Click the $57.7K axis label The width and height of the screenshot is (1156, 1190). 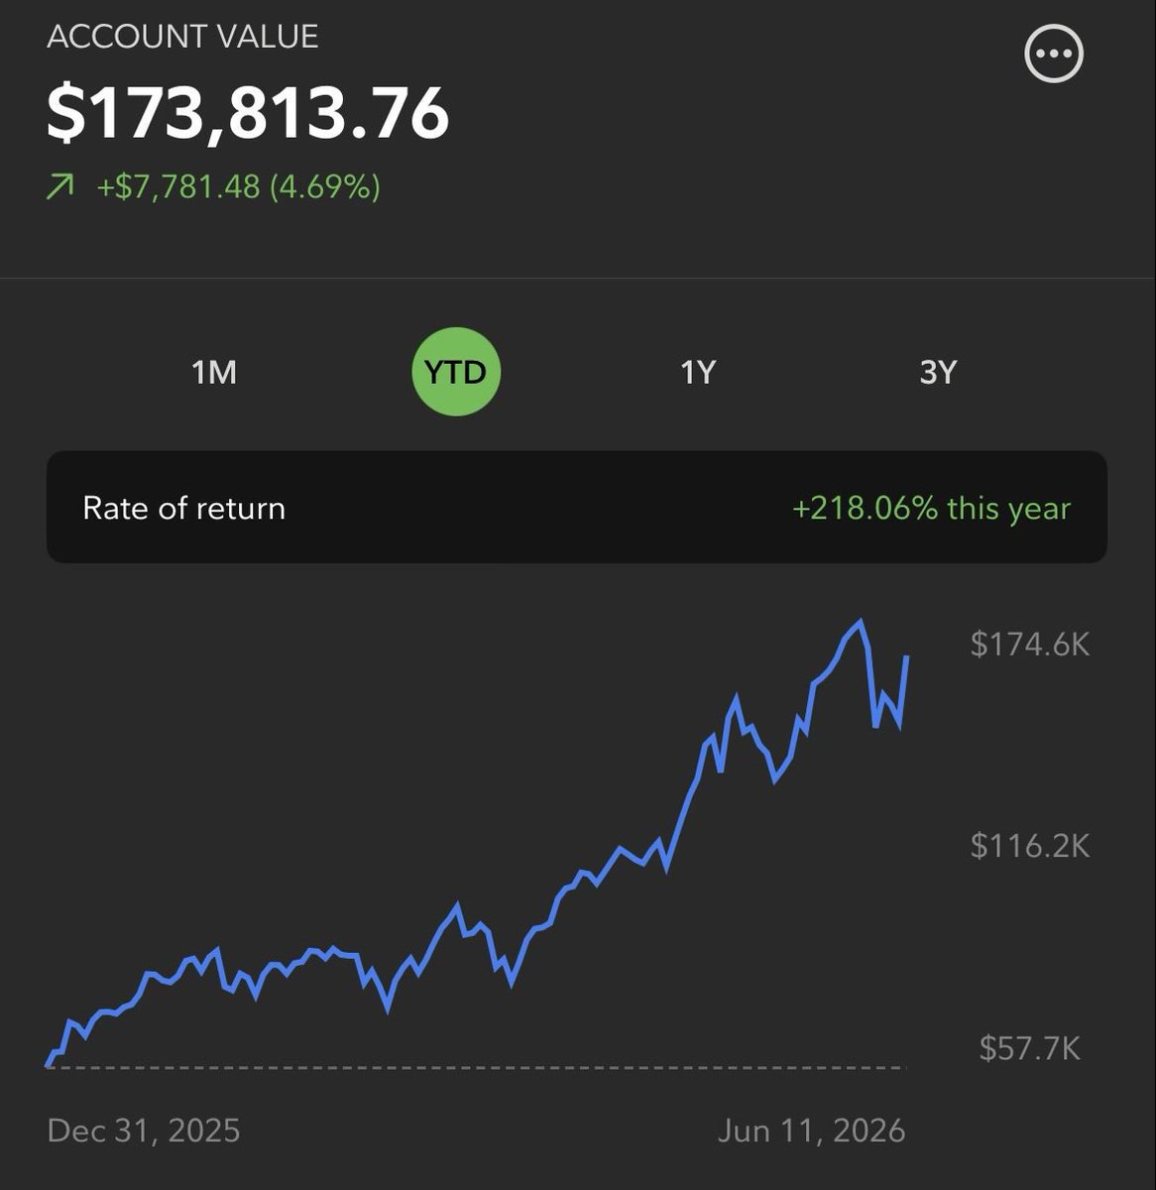click(1030, 1048)
